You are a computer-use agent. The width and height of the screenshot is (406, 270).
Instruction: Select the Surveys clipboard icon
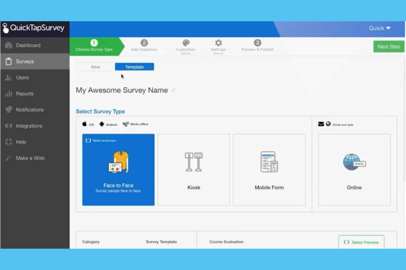pyautogui.click(x=9, y=62)
